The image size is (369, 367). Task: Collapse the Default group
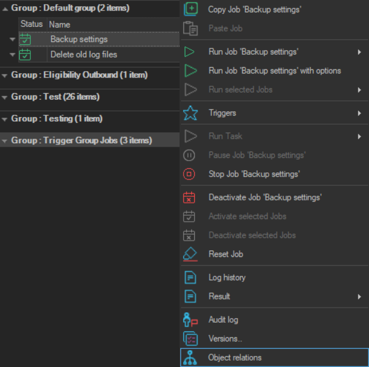click(x=5, y=9)
